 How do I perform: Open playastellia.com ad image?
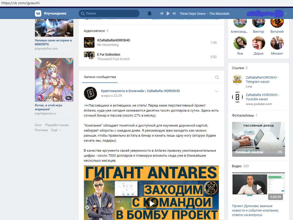[54, 28]
